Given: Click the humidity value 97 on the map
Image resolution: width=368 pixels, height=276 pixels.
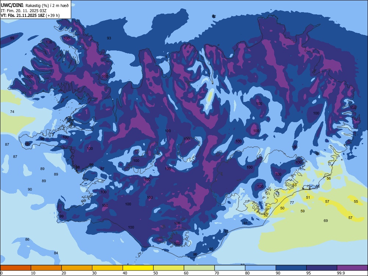Looking at the screenshot, I should click(x=102, y=169).
